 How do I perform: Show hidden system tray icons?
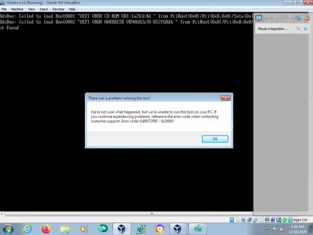click(x=260, y=229)
